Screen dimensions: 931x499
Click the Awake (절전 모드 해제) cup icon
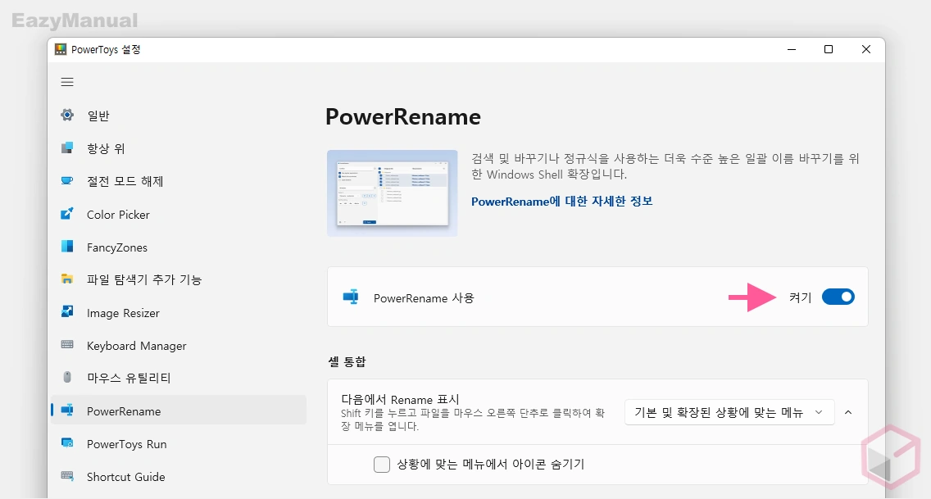point(67,180)
